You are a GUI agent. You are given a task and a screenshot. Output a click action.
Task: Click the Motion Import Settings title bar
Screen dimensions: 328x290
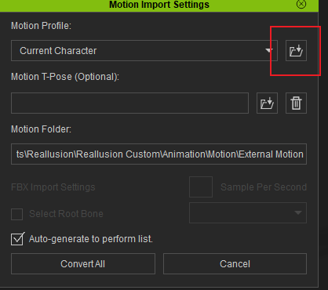tap(159, 5)
